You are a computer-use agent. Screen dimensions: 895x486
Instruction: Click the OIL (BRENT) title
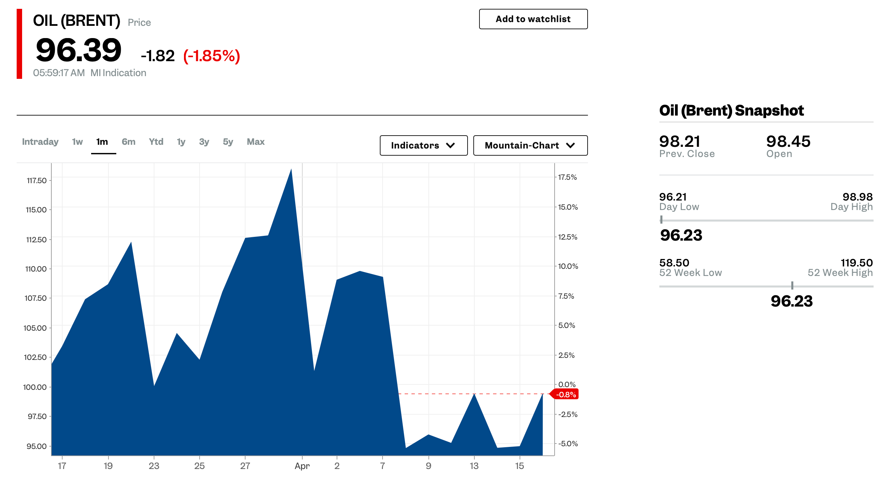click(x=77, y=21)
